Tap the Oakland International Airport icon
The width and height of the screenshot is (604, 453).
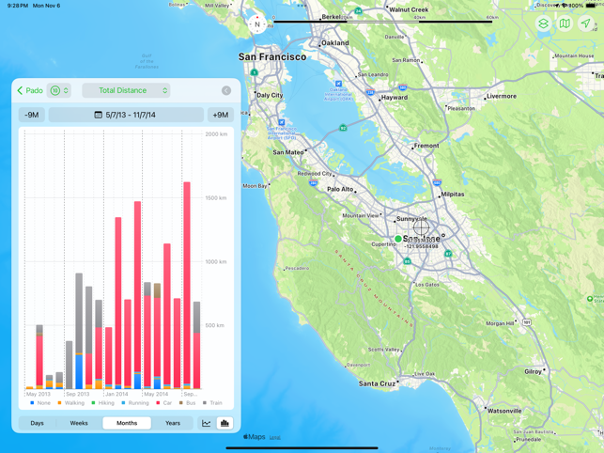click(338, 84)
